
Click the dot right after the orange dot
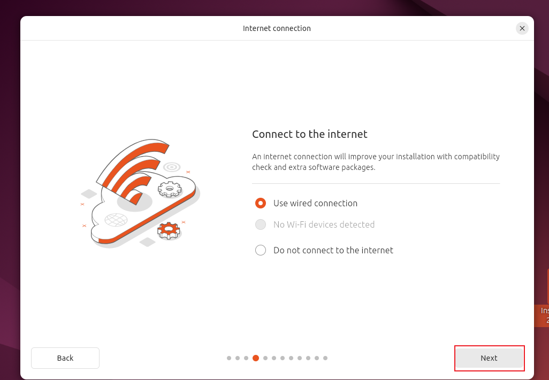coord(265,358)
